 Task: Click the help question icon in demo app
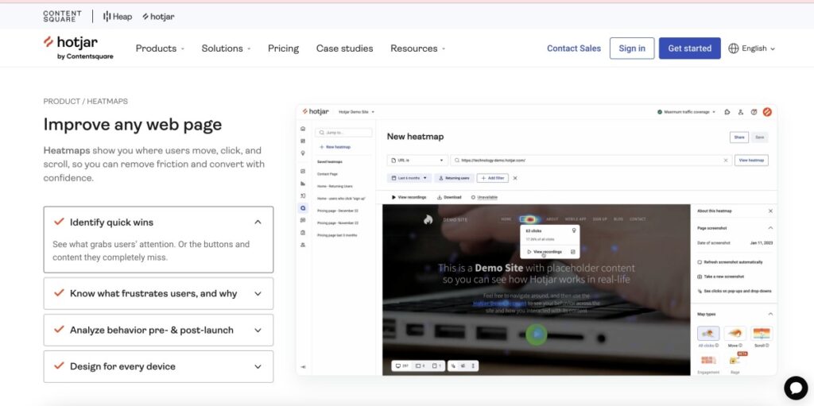pyautogui.click(x=754, y=111)
